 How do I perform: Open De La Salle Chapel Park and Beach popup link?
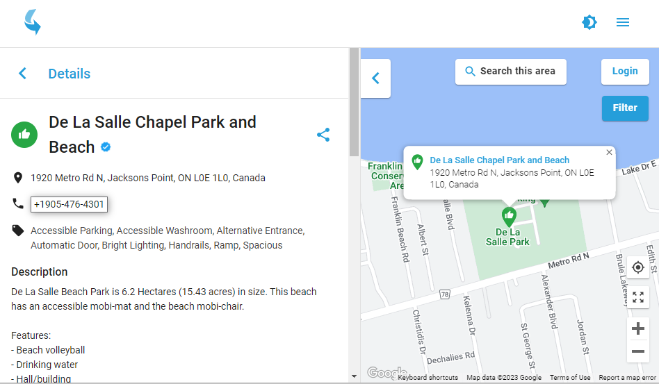tap(499, 160)
